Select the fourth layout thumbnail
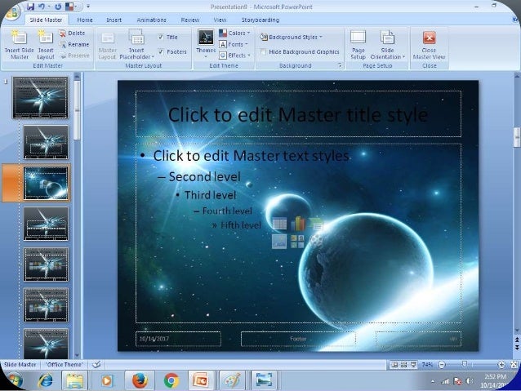Image resolution: width=521 pixels, height=391 pixels. point(46,264)
